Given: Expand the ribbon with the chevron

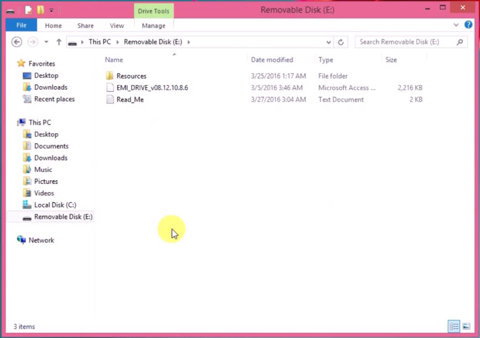Looking at the screenshot, I should [456, 25].
